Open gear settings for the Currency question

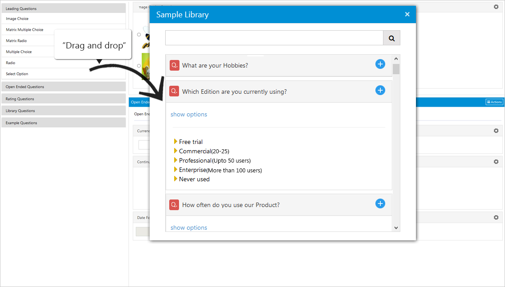pyautogui.click(x=496, y=131)
